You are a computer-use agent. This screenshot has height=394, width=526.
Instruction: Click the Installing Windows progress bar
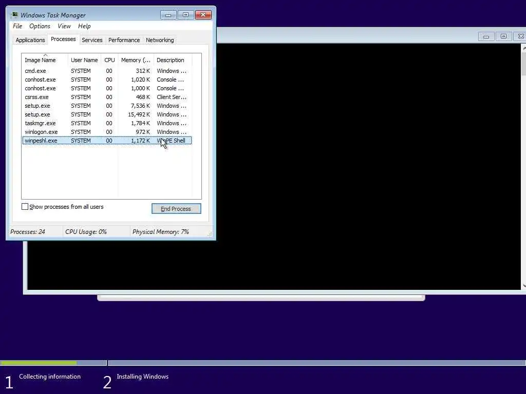click(x=316, y=363)
